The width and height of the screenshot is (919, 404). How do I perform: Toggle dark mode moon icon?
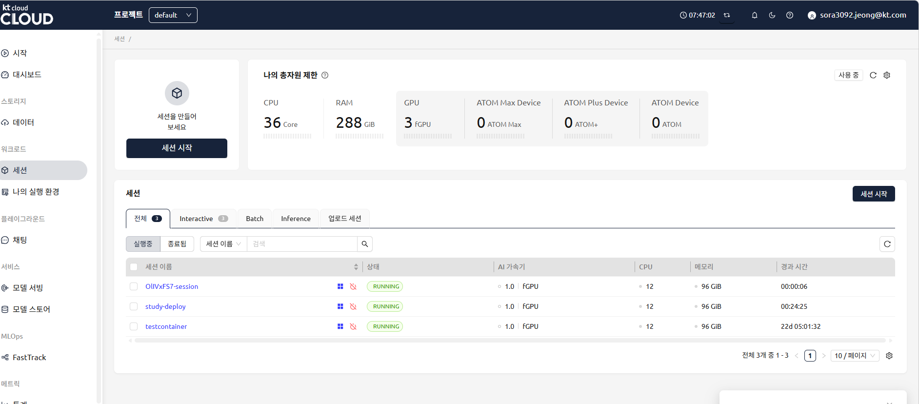(x=772, y=15)
